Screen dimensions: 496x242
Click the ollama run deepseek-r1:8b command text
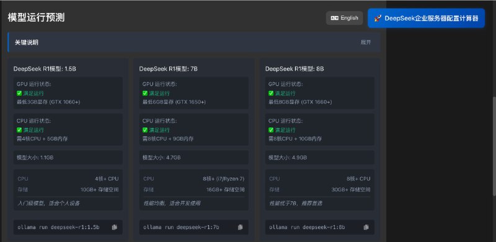coord(307,227)
